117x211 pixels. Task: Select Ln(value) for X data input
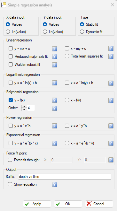coord(8,32)
